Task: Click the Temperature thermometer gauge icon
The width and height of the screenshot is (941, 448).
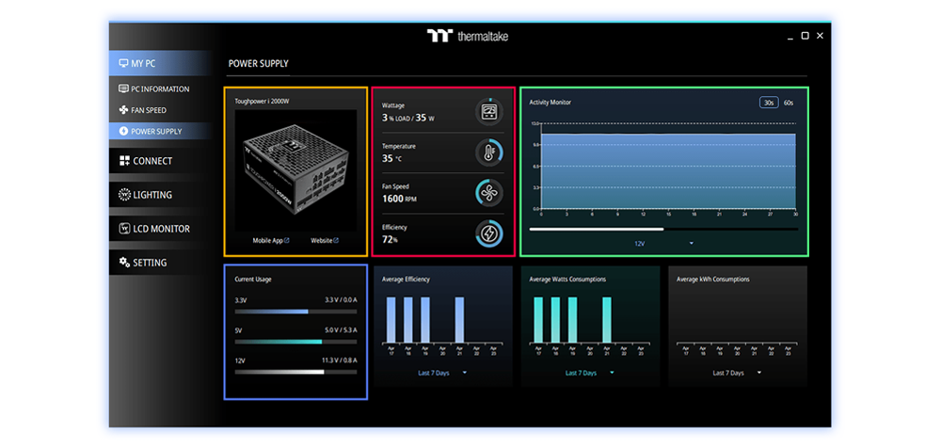Action: (489, 152)
